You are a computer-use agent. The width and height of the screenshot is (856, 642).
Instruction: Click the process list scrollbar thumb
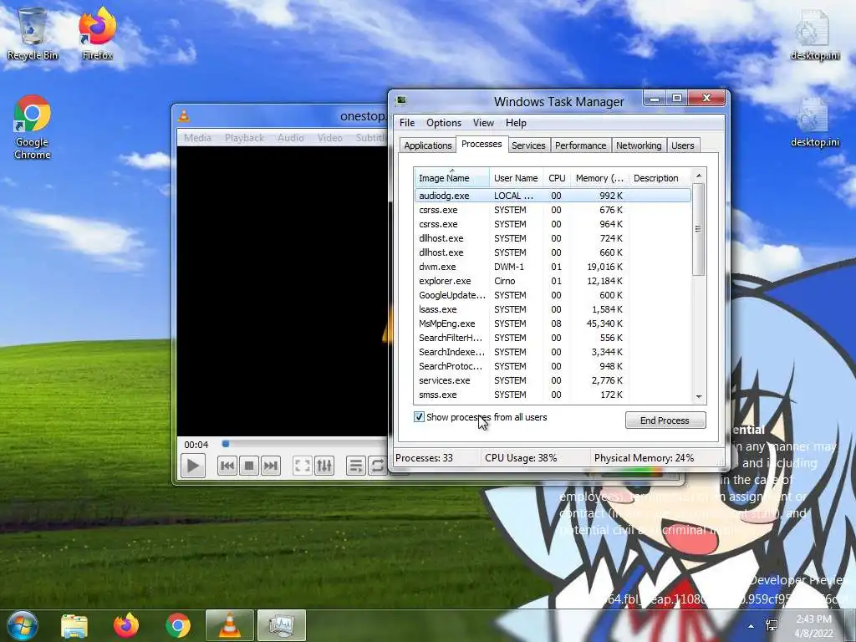point(698,229)
